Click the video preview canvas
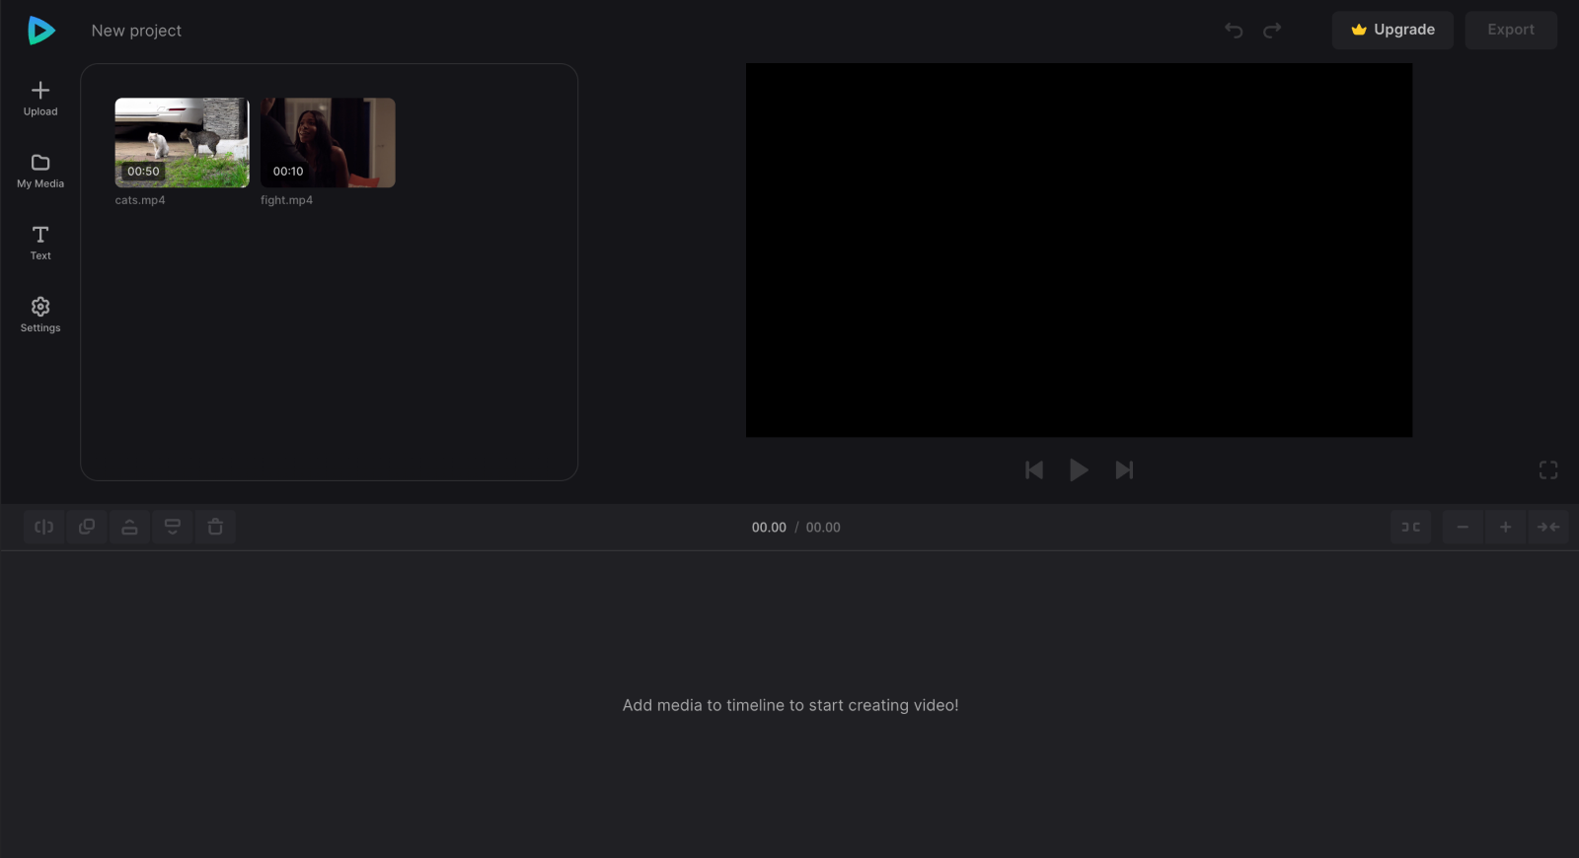This screenshot has height=858, width=1579. pos(1079,250)
